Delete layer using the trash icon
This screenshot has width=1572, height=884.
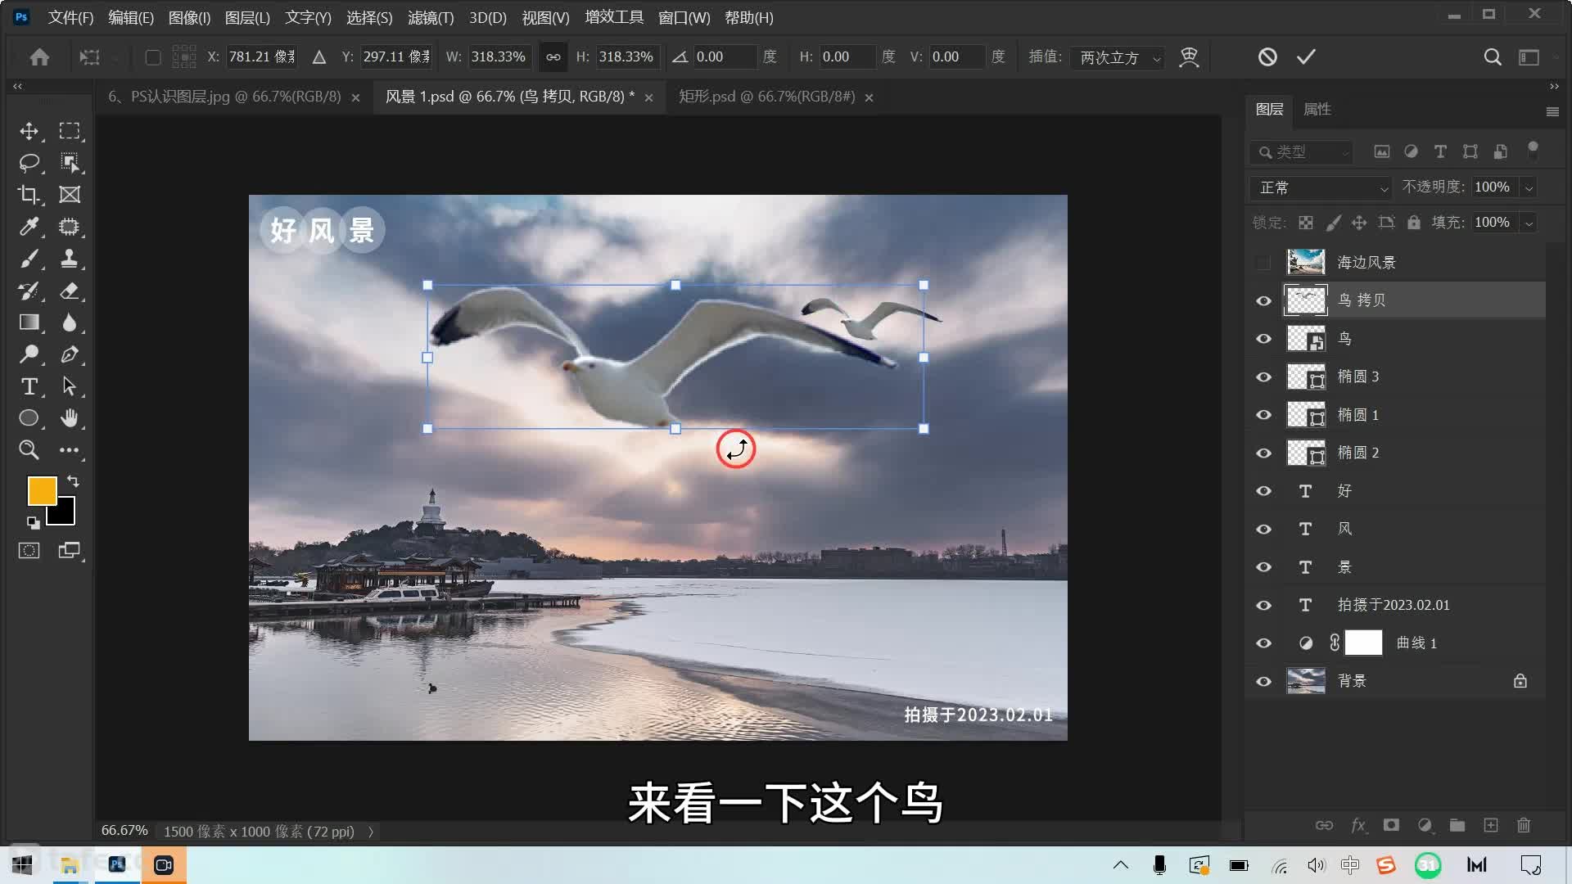click(1524, 825)
